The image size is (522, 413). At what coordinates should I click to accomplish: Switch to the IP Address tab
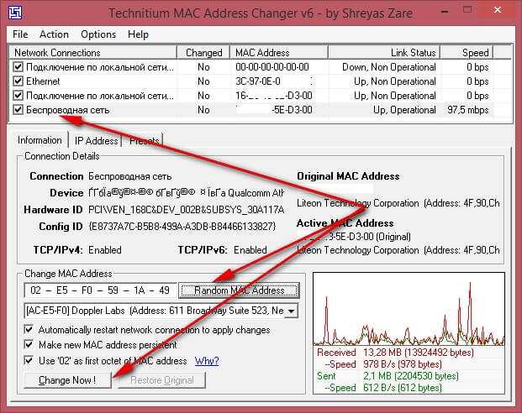tap(96, 141)
